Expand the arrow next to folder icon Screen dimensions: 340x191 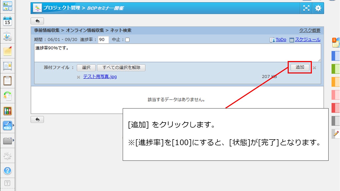pyautogui.click(x=13, y=140)
